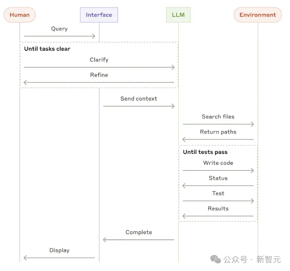Select the Send context label
Viewport: 290px width, 271px height.
pos(139,99)
